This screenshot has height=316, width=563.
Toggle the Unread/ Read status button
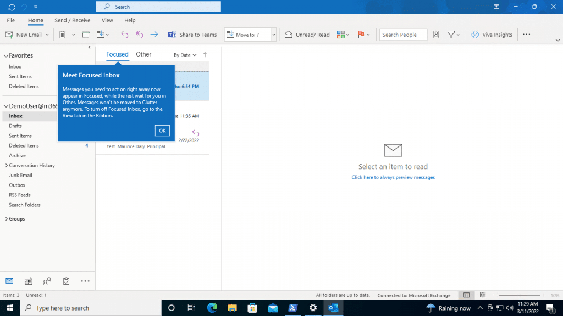(307, 35)
